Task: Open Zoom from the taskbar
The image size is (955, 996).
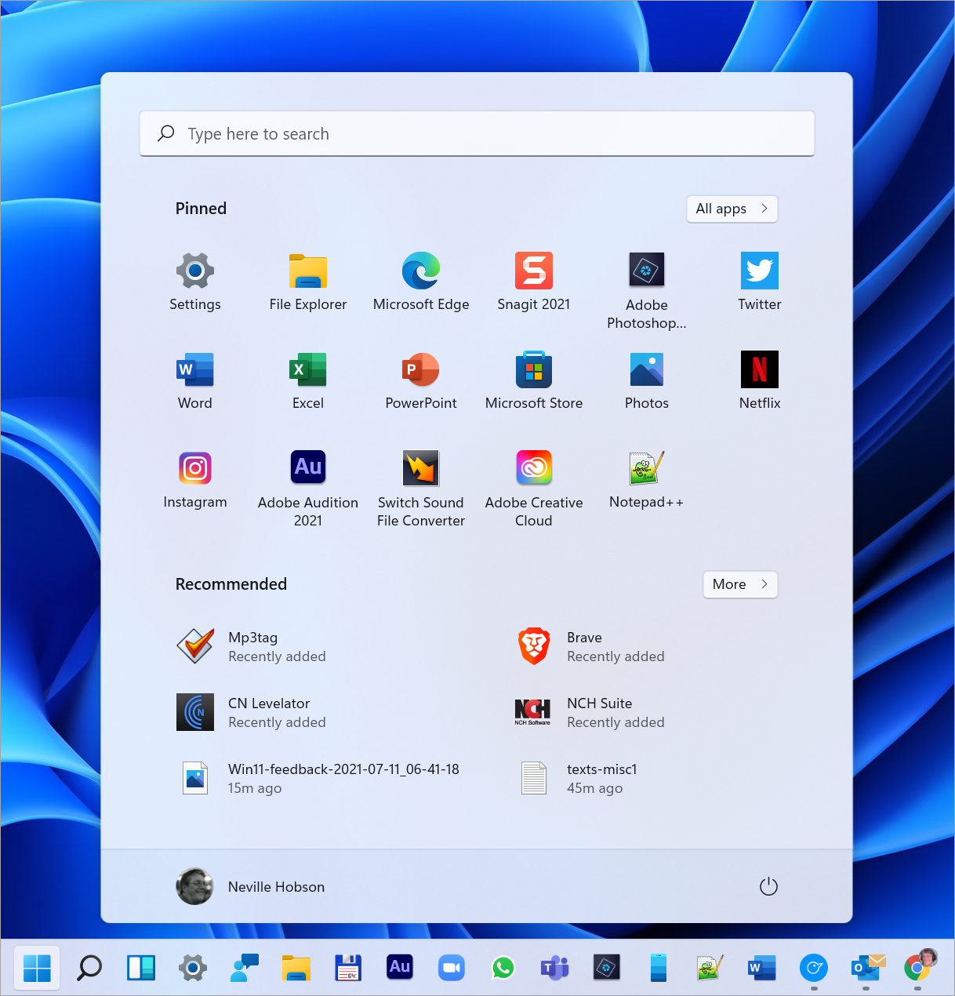Action: 452,968
